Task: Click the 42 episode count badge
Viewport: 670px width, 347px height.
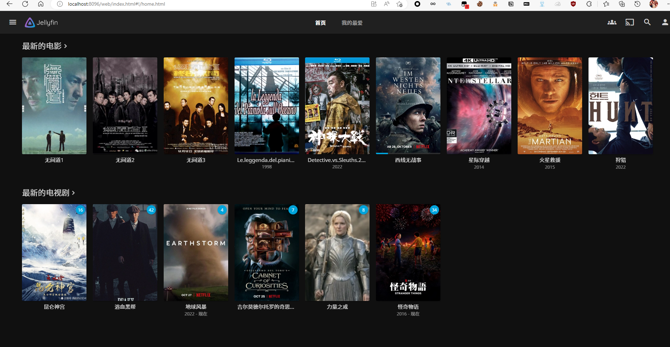Action: pyautogui.click(x=151, y=210)
